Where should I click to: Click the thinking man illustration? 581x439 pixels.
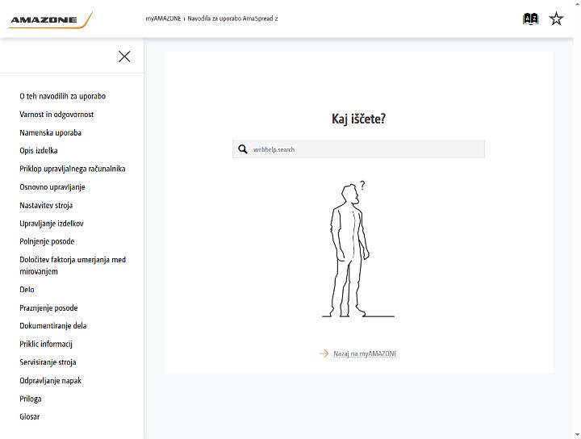(358, 249)
